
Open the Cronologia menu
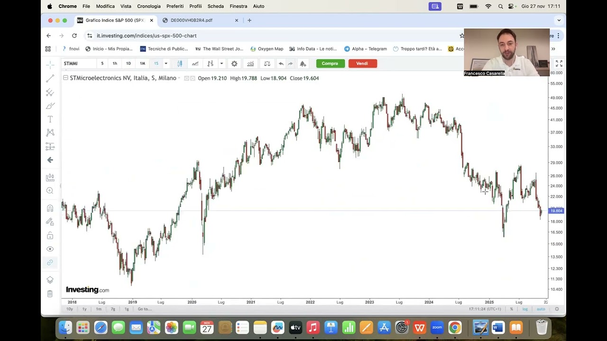149,6
